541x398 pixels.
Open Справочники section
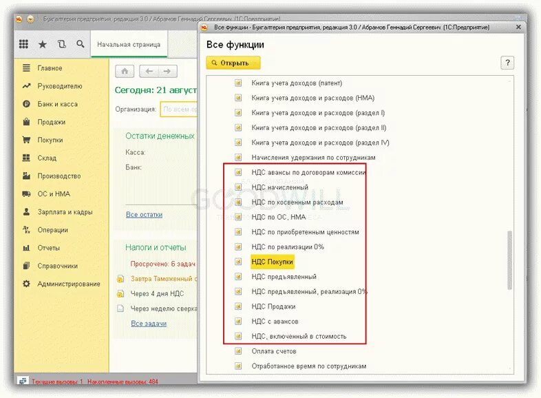[58, 266]
